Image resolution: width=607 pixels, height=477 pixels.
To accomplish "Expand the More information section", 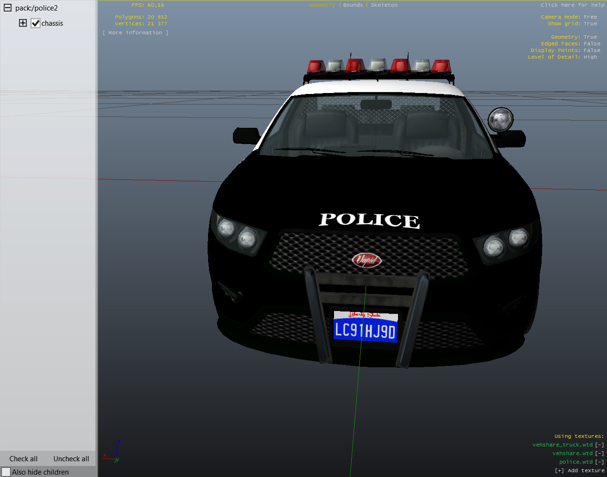I will [135, 32].
